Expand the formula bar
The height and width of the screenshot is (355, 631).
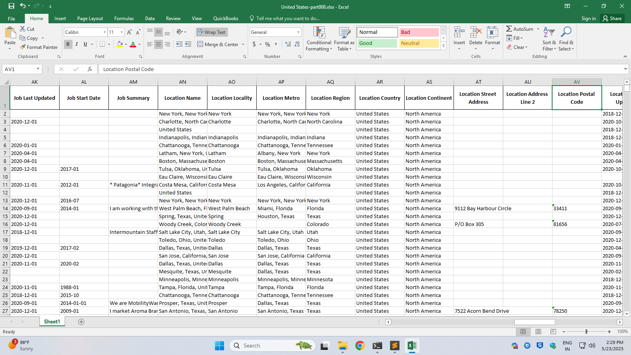pos(626,69)
